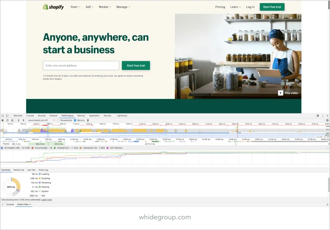The width and height of the screenshot is (330, 230).
Task: Click the Shopify logo in the header
Action: [53, 7]
